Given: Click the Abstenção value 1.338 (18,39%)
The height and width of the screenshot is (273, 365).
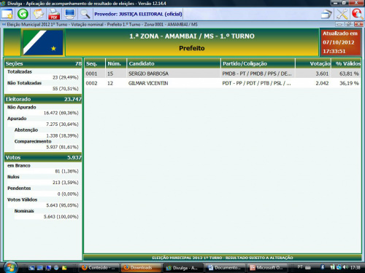Looking at the screenshot, I should point(62,135).
